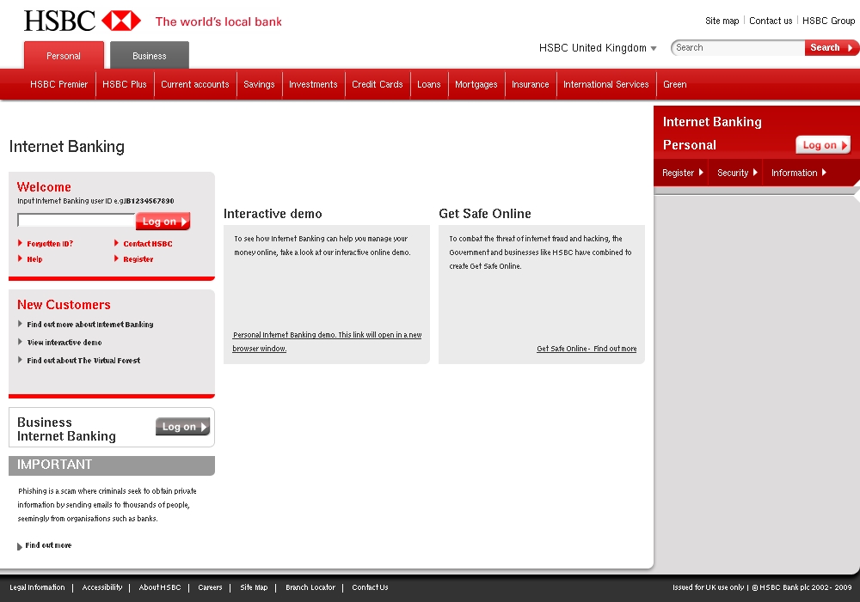Click the Welcome panel Log on button

pos(163,222)
